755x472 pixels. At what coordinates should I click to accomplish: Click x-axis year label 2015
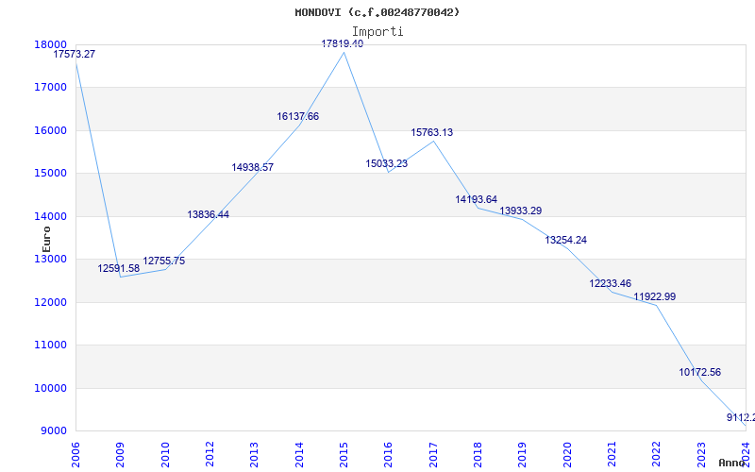[344, 455]
